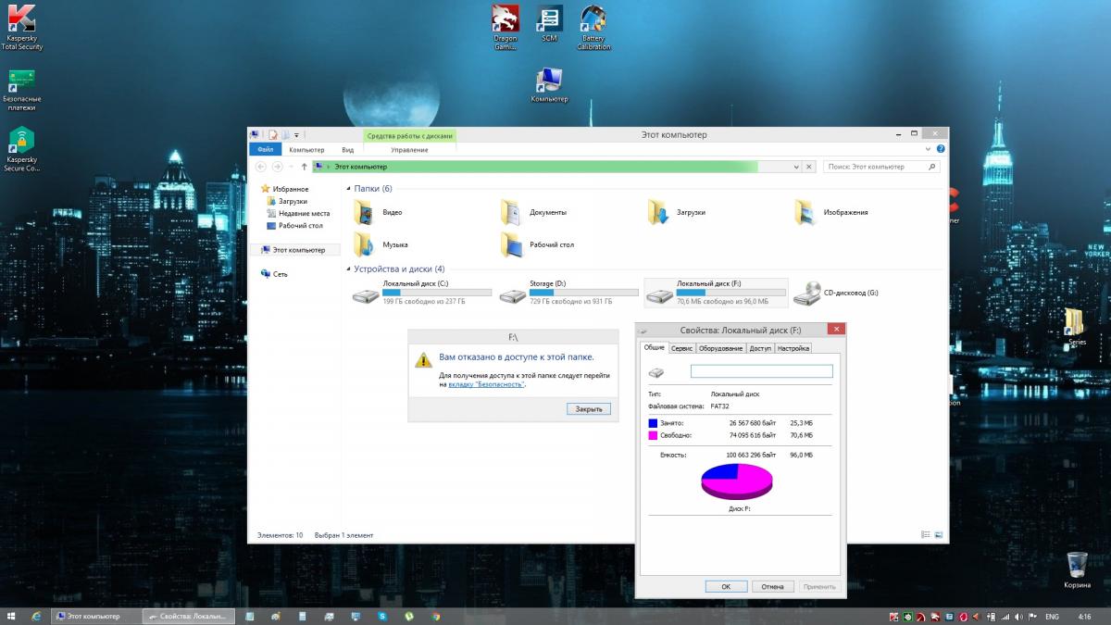Collapse the Папки (6) group

click(349, 189)
